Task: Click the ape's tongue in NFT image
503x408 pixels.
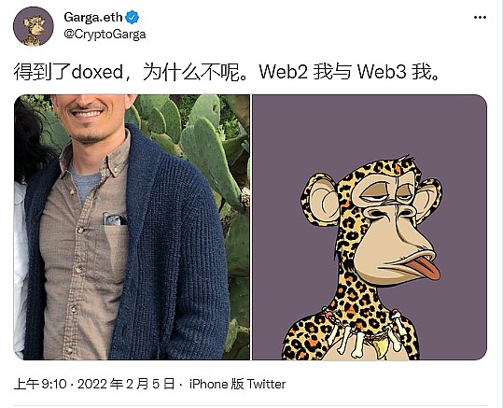Action: click(x=421, y=268)
